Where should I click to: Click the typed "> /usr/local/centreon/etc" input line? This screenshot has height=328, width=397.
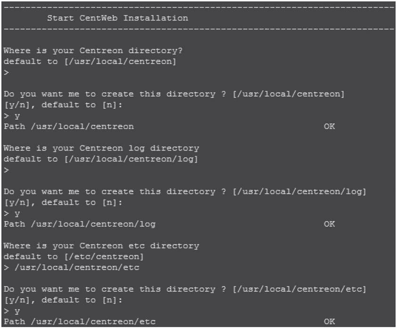tap(71, 267)
